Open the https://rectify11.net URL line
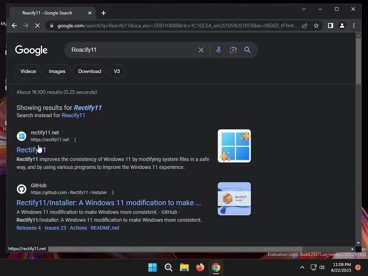This screenshot has height=276, width=368. [50, 140]
